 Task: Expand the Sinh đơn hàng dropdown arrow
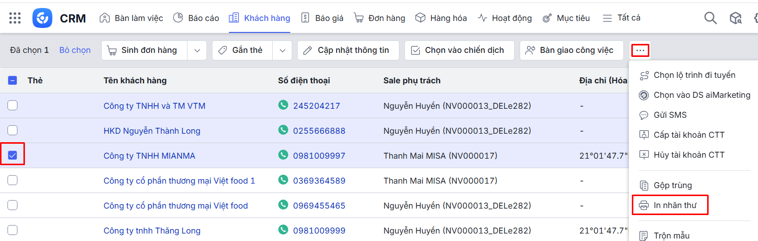tap(197, 50)
